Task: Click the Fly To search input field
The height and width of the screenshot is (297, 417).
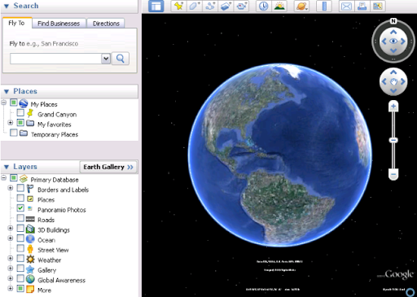Action: (56, 59)
